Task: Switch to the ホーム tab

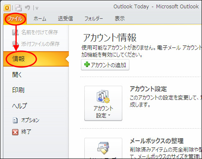Action: point(40,19)
